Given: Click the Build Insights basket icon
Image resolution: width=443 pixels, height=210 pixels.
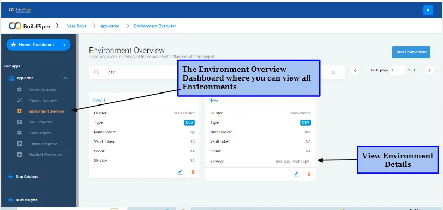Looking at the screenshot, I should 10,200.
